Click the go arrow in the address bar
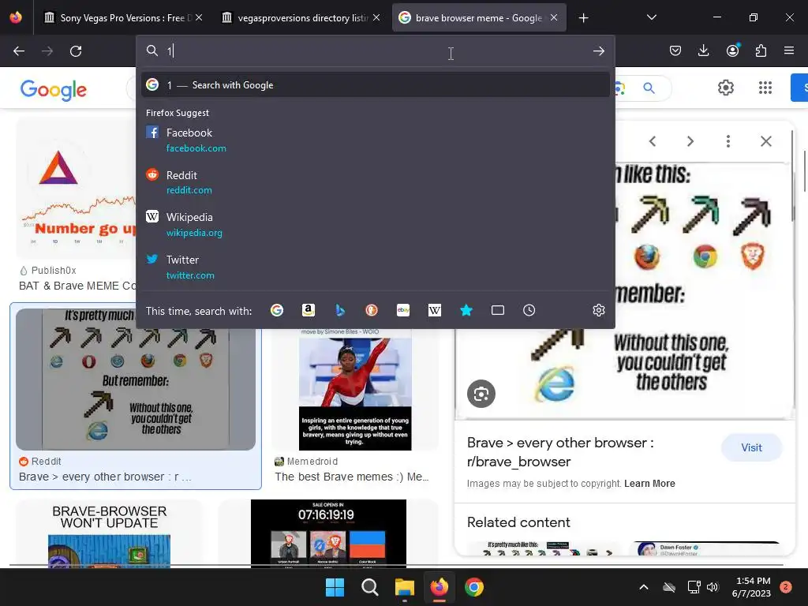 point(598,51)
